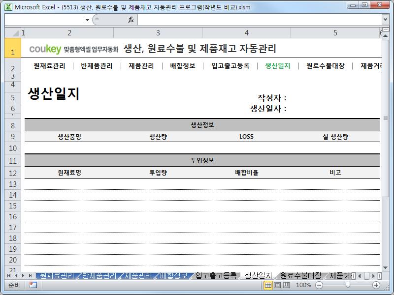
Task: Switch to 배합정보 sheet tab
Action: (174, 275)
